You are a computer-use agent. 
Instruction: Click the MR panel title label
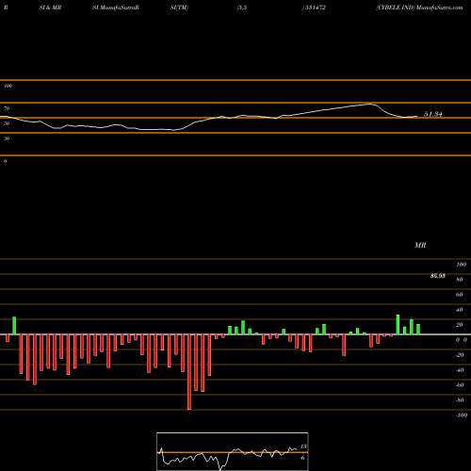click(x=420, y=245)
